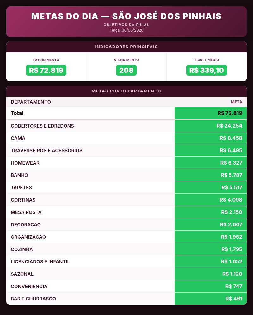Click the Meta column header
Image resolution: width=253 pixels, height=315 pixels.
pyautogui.click(x=236, y=102)
